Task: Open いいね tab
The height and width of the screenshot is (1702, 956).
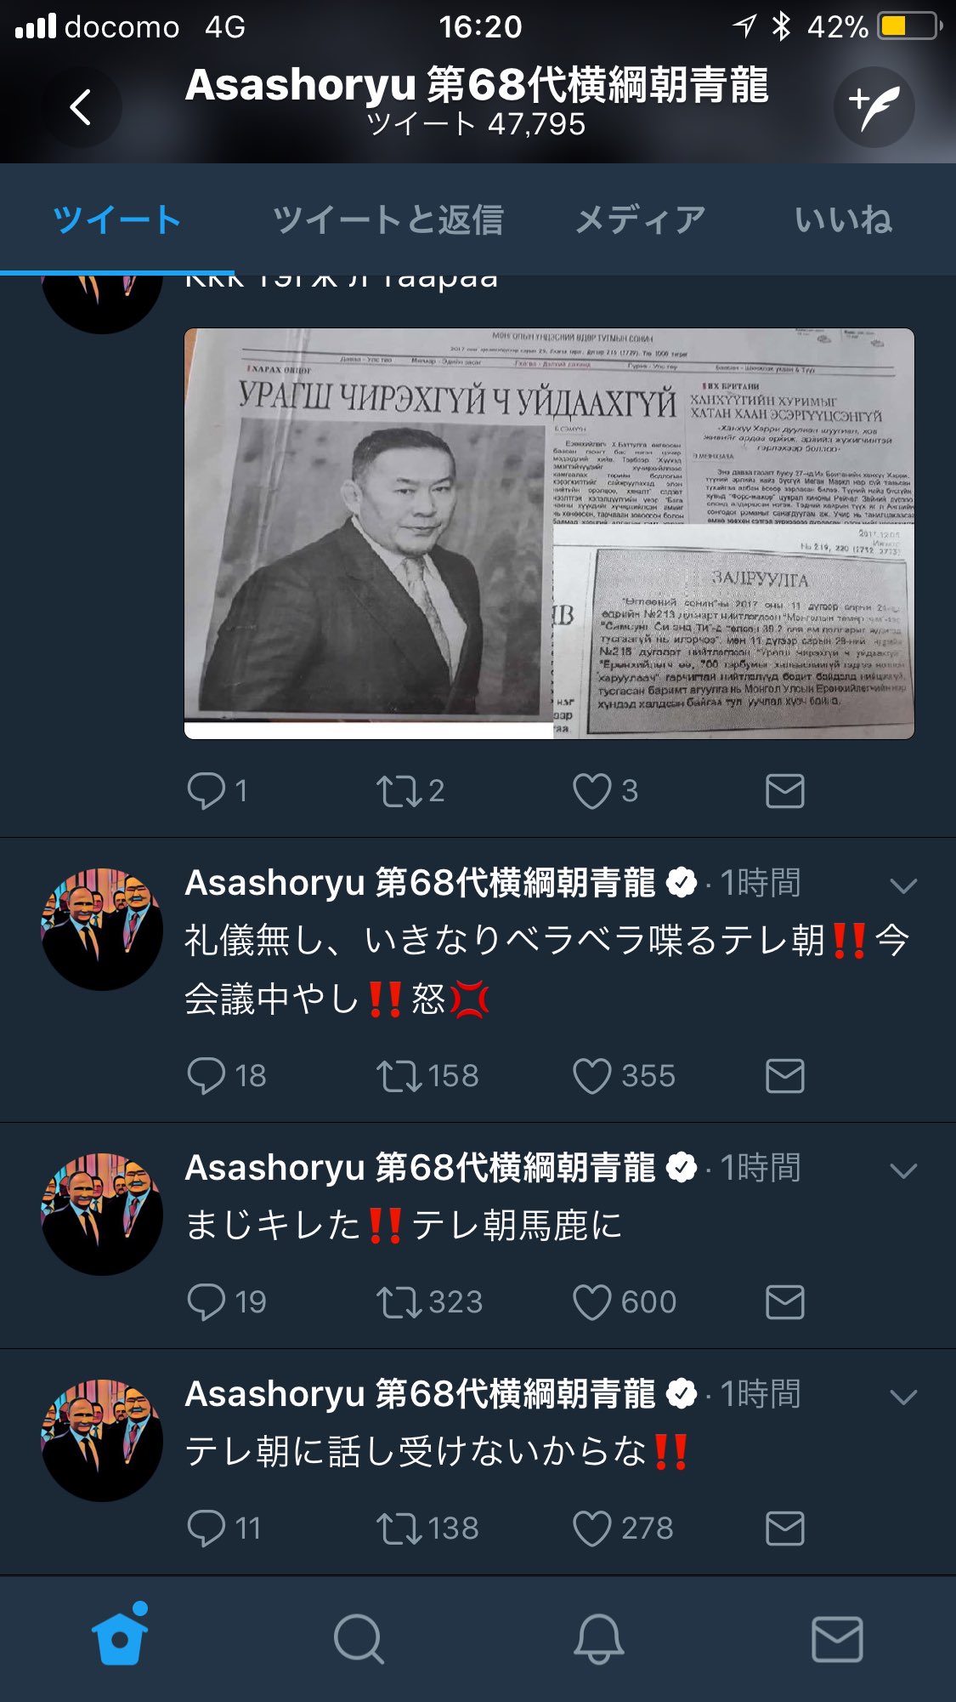Action: pyautogui.click(x=843, y=219)
